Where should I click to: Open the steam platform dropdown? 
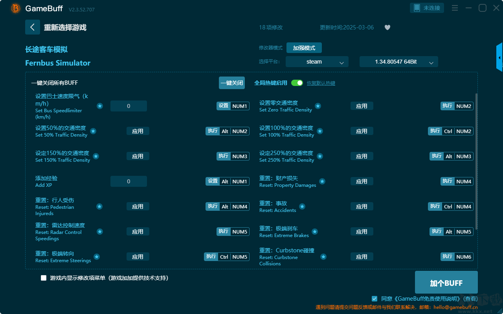coord(317,62)
